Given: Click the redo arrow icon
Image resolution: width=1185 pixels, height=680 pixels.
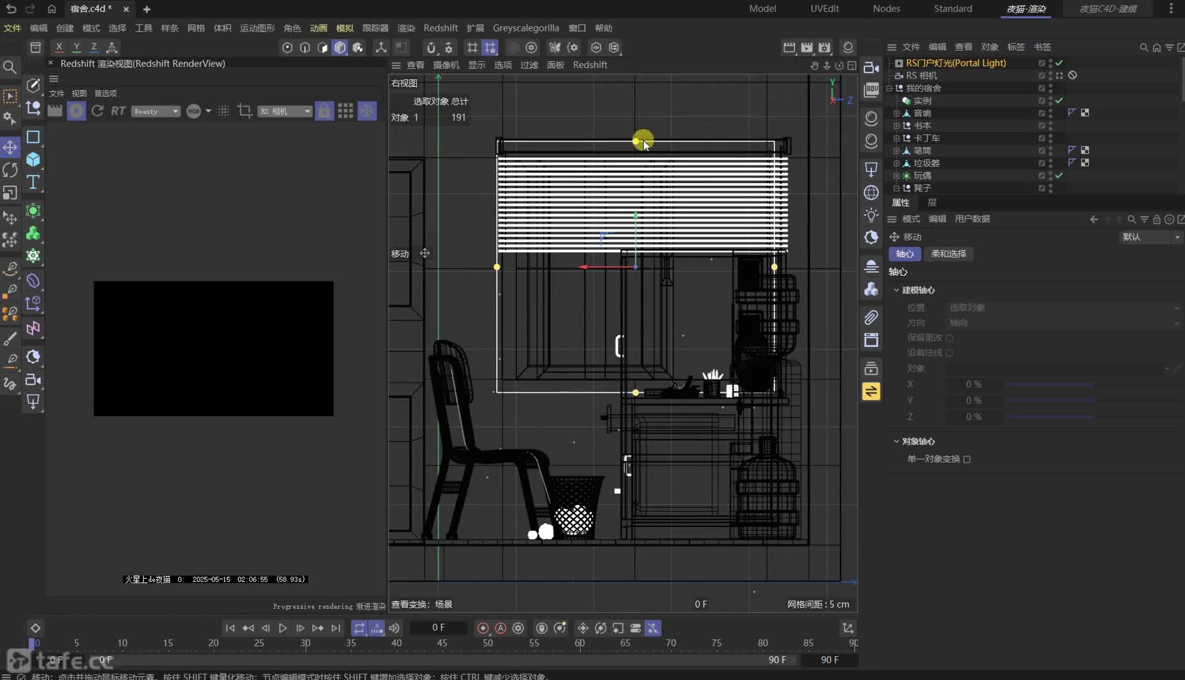Looking at the screenshot, I should point(30,9).
